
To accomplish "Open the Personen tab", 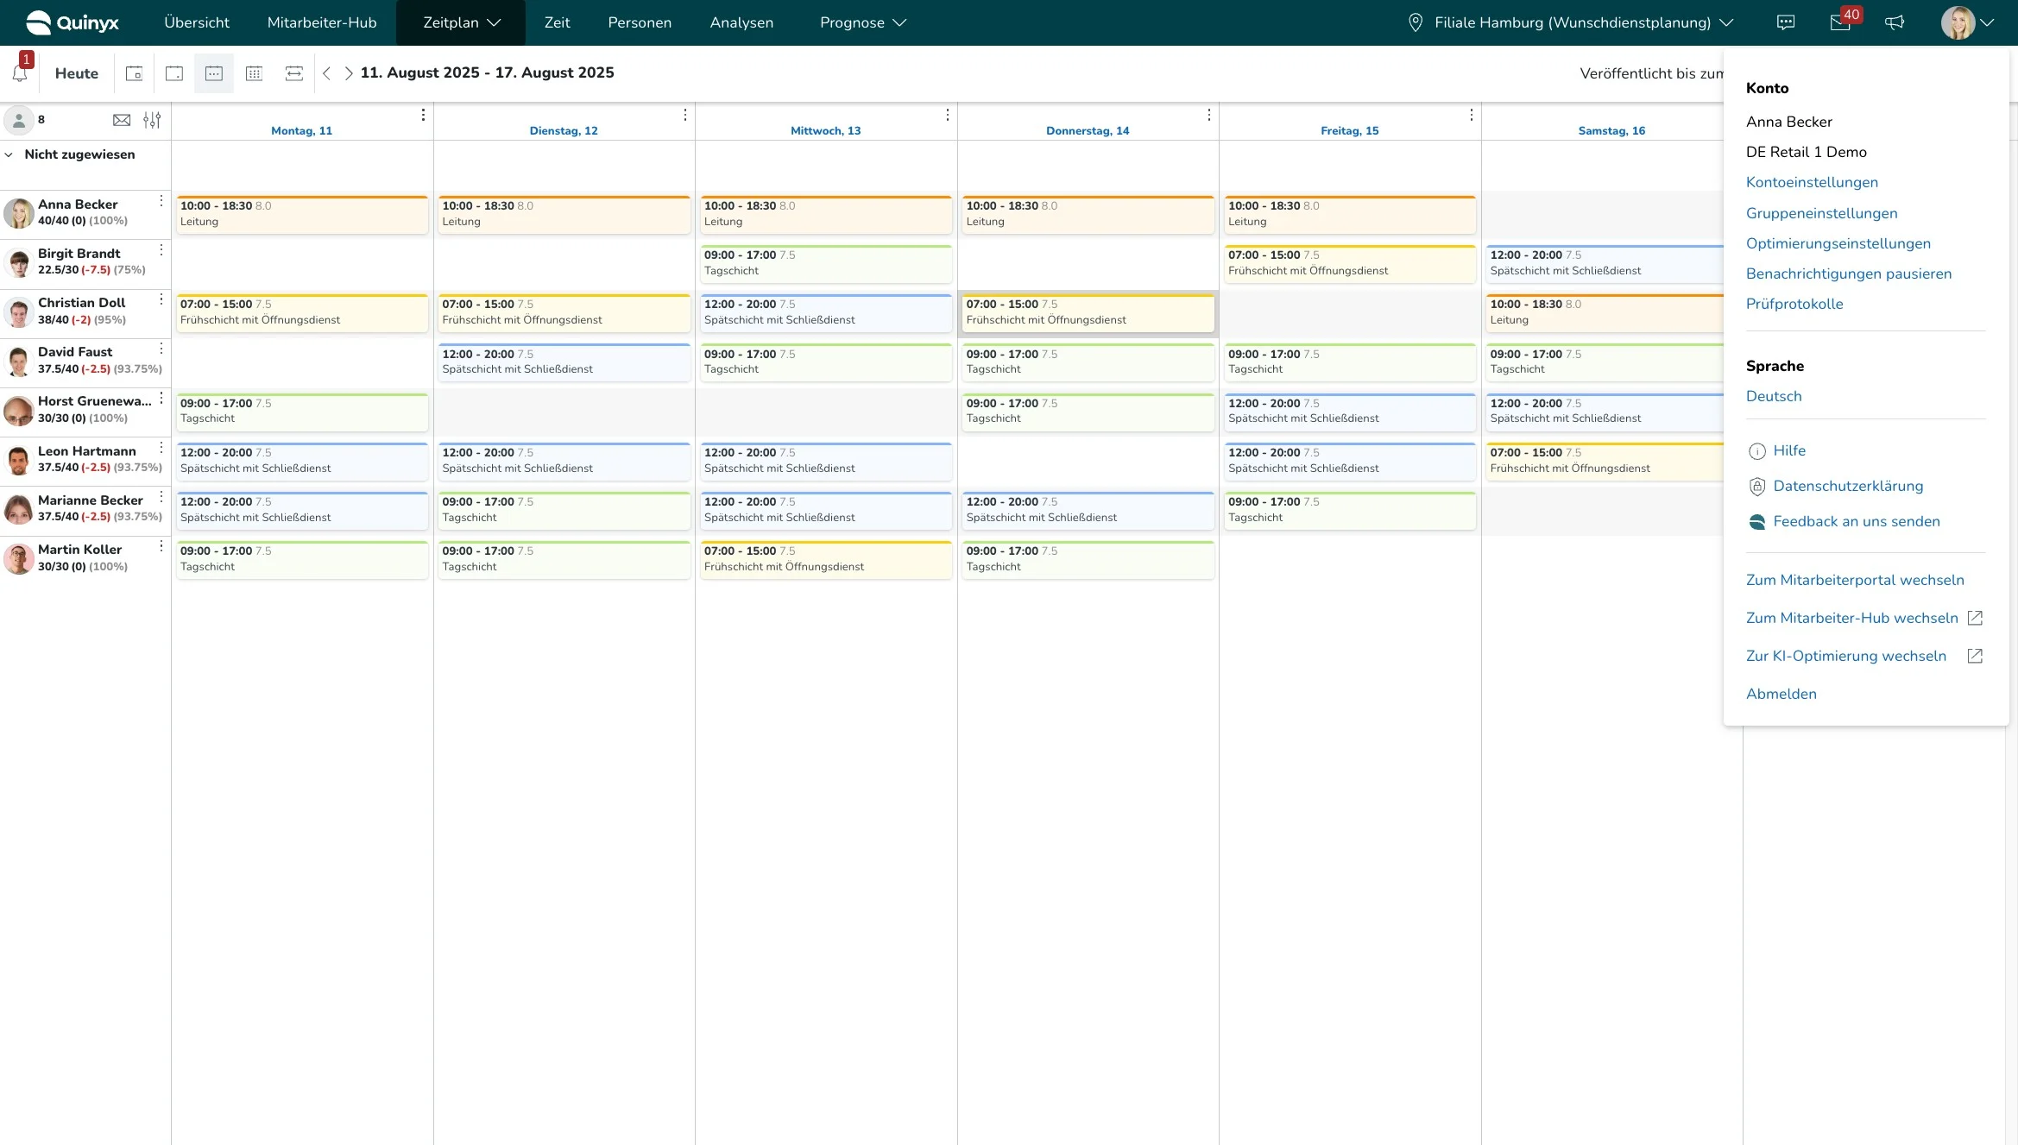I will pyautogui.click(x=639, y=22).
